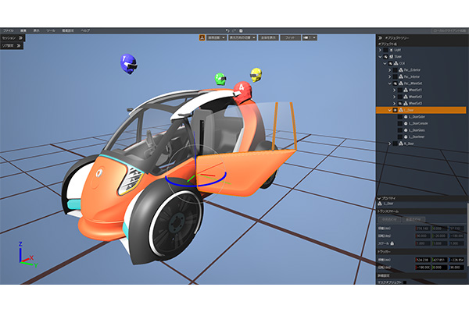Screen dimensions: 469x312
Task: Click the L_DoorConsole mesh icon
Action: point(406,123)
